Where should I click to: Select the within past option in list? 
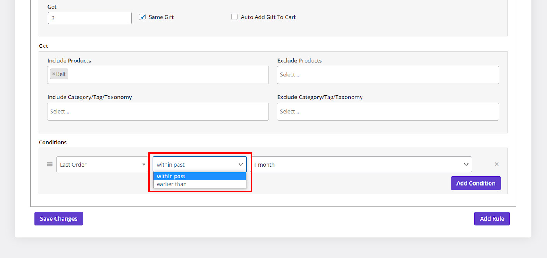click(200, 176)
